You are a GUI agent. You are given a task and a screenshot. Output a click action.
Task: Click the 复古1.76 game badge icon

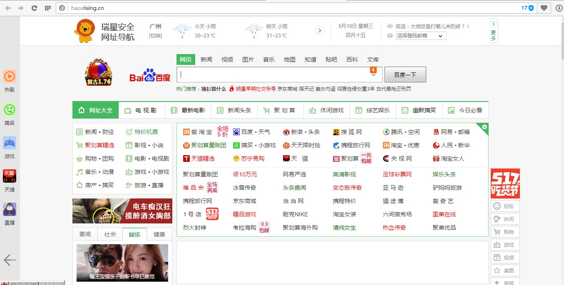click(x=99, y=72)
